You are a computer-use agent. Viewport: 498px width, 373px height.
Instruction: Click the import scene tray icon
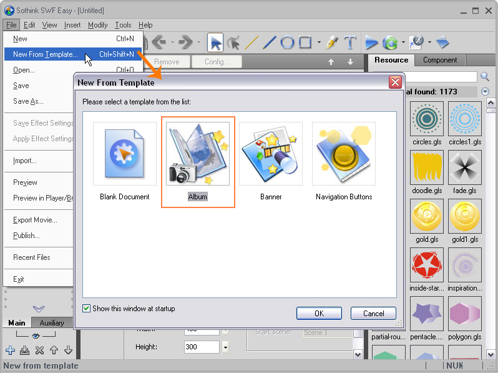coord(24,350)
